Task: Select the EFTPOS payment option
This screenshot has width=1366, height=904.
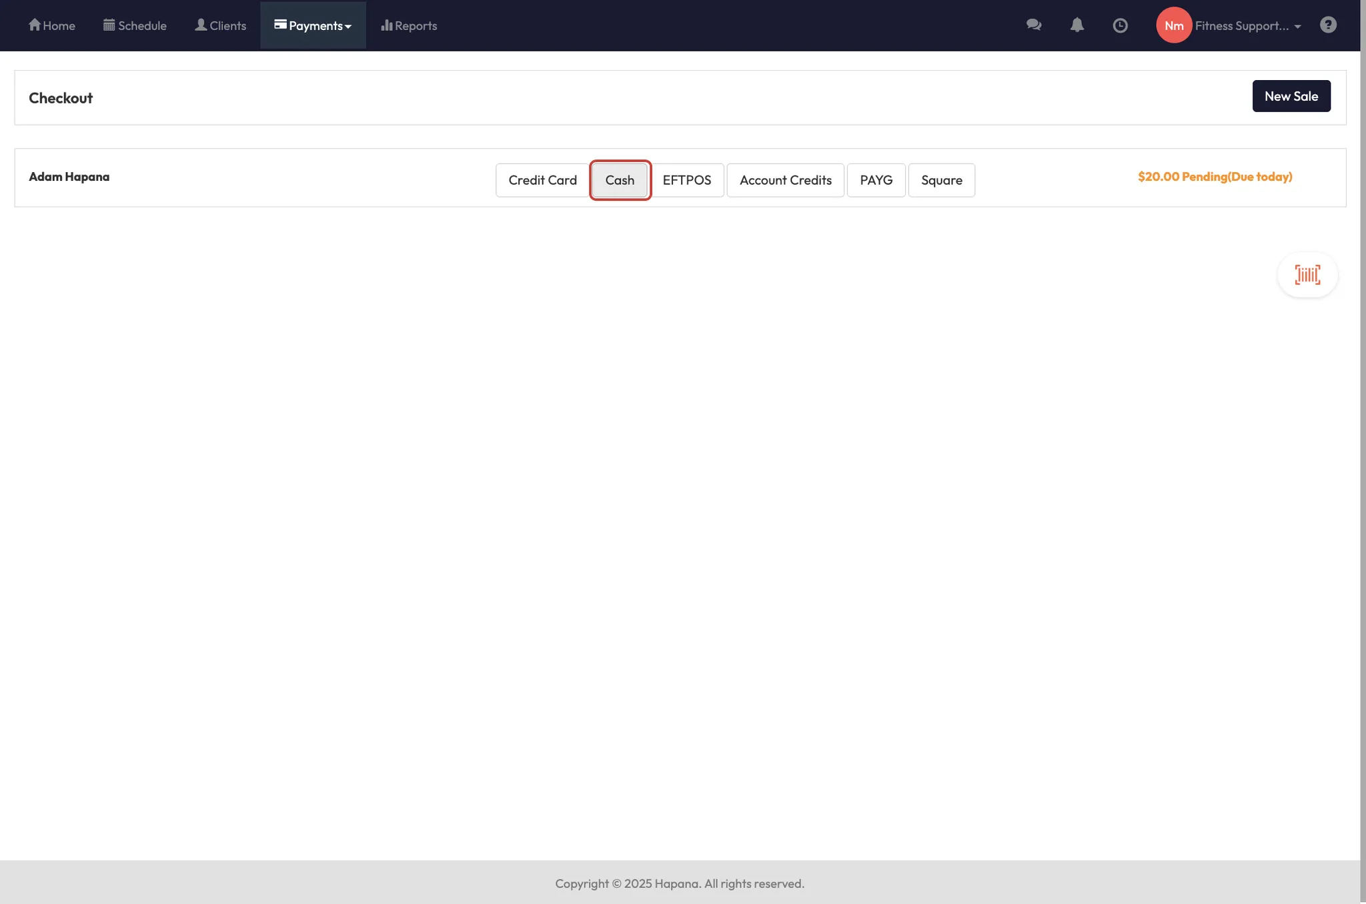Action: click(x=687, y=180)
